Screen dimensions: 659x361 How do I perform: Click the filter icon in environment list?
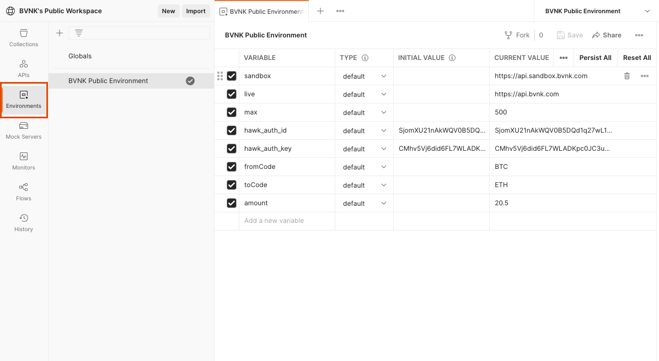[x=79, y=32]
